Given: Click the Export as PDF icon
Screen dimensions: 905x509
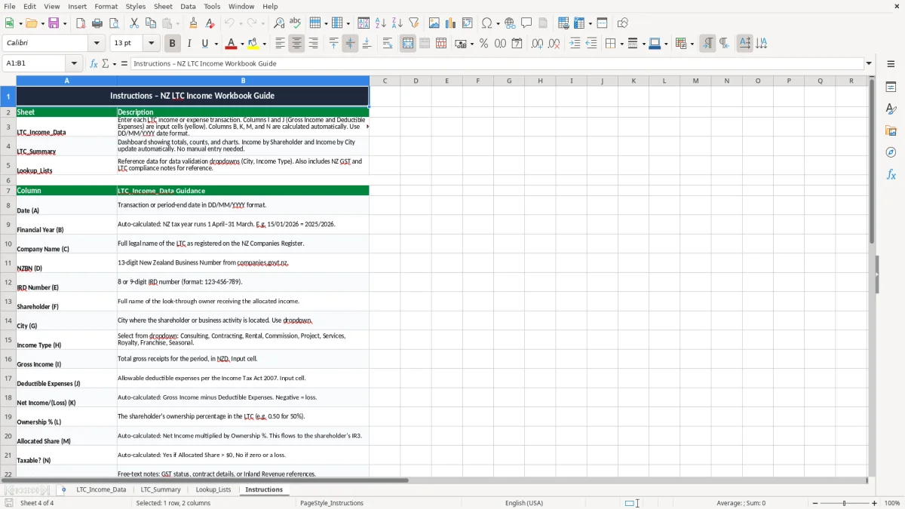Looking at the screenshot, I should point(81,23).
